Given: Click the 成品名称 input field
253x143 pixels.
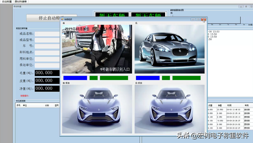Looking at the screenshot, I should (47, 34).
